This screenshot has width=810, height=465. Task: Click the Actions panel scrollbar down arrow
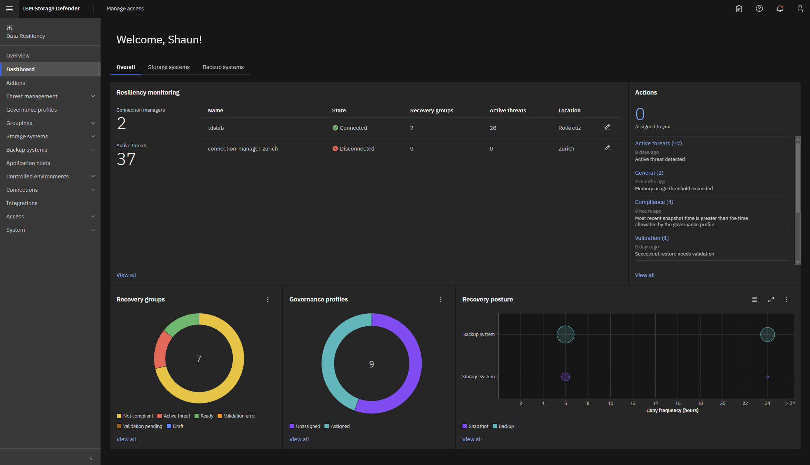pos(797,262)
